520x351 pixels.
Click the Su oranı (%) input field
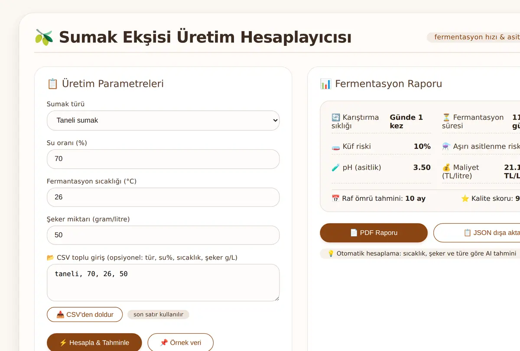point(163,159)
